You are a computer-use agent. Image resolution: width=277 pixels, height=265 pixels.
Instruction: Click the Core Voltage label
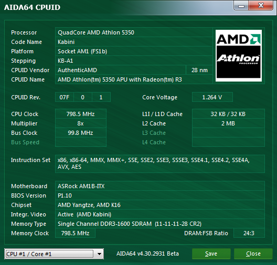[159, 97]
